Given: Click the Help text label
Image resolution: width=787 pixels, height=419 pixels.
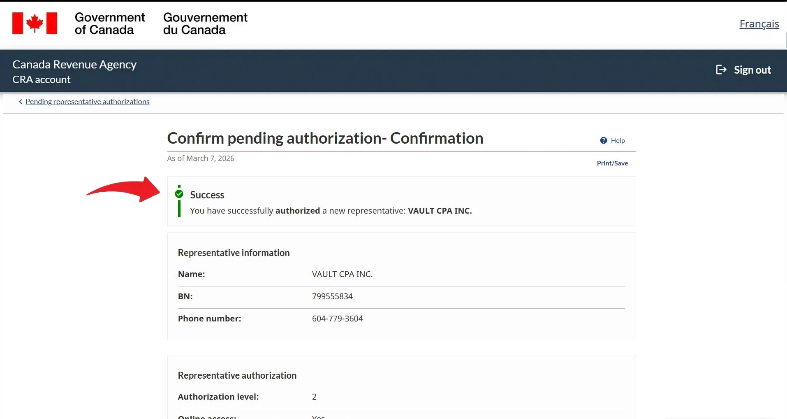Looking at the screenshot, I should 617,141.
